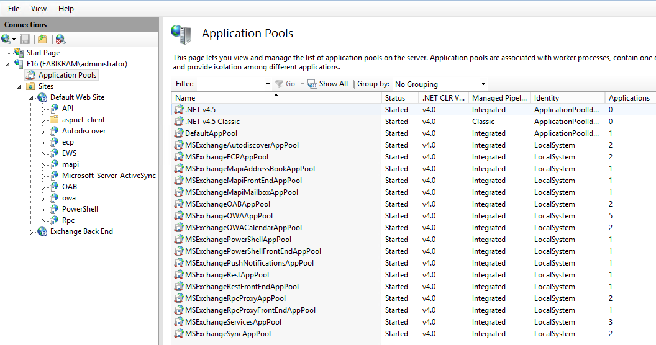Click the aspnet_client folder icon
This screenshot has width=656, height=345.
[x=54, y=120]
